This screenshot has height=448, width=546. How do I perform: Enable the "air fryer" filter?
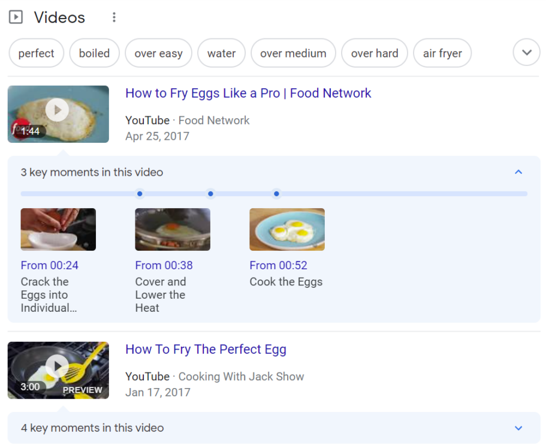coord(442,53)
